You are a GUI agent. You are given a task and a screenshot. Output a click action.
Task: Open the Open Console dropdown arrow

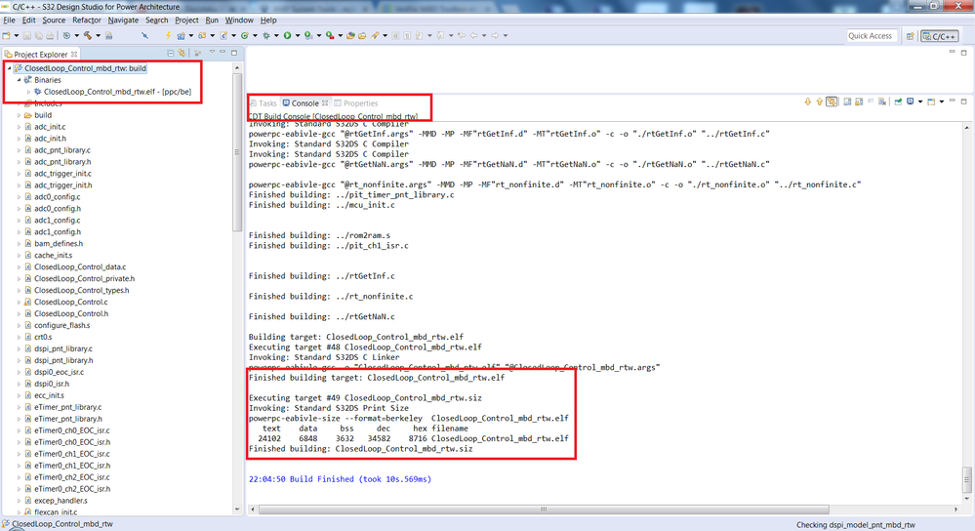(942, 102)
